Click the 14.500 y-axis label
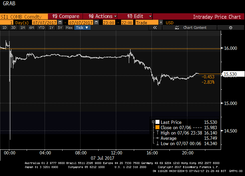This screenshot has height=176, width=245. [x=230, y=131]
